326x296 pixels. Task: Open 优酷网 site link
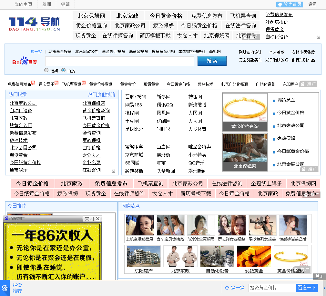163,121
